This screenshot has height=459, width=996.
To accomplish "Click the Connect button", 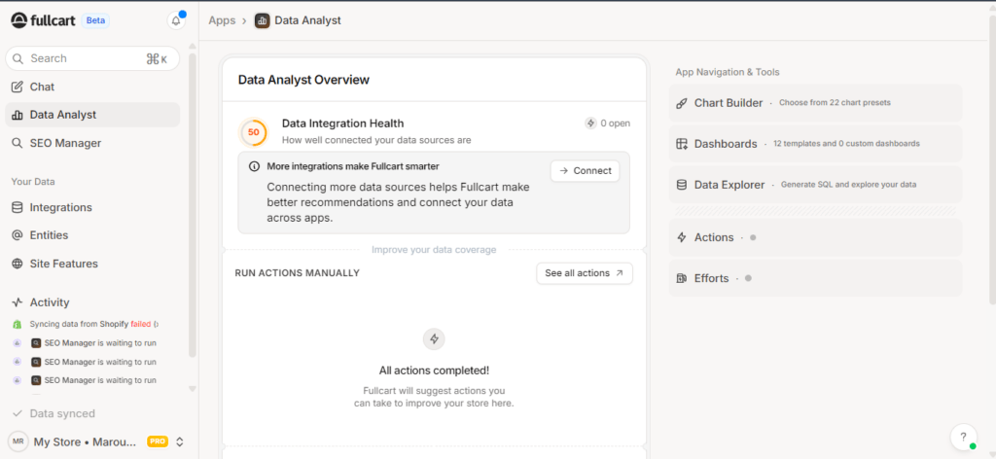I will [585, 171].
